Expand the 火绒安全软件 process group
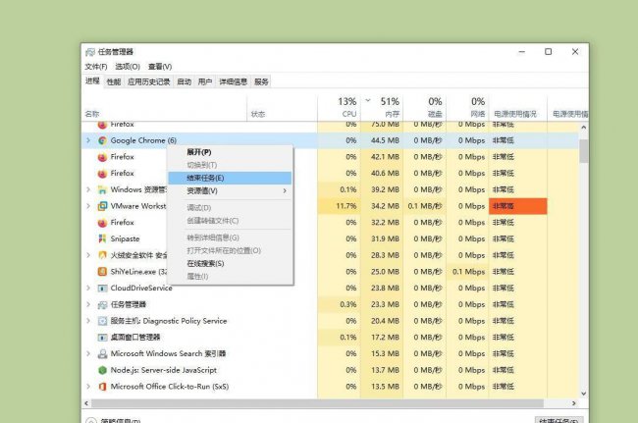Image resolution: width=638 pixels, height=423 pixels. click(88, 255)
